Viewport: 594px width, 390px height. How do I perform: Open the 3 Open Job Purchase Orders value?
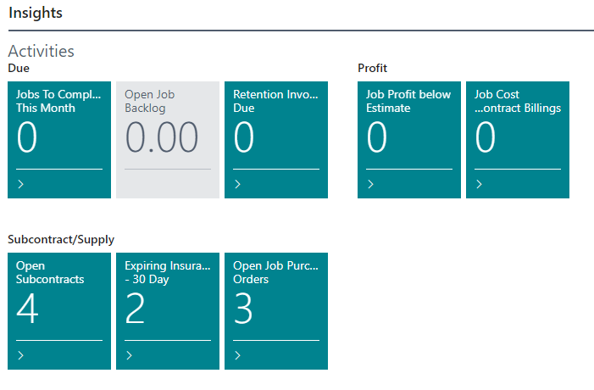(x=244, y=309)
